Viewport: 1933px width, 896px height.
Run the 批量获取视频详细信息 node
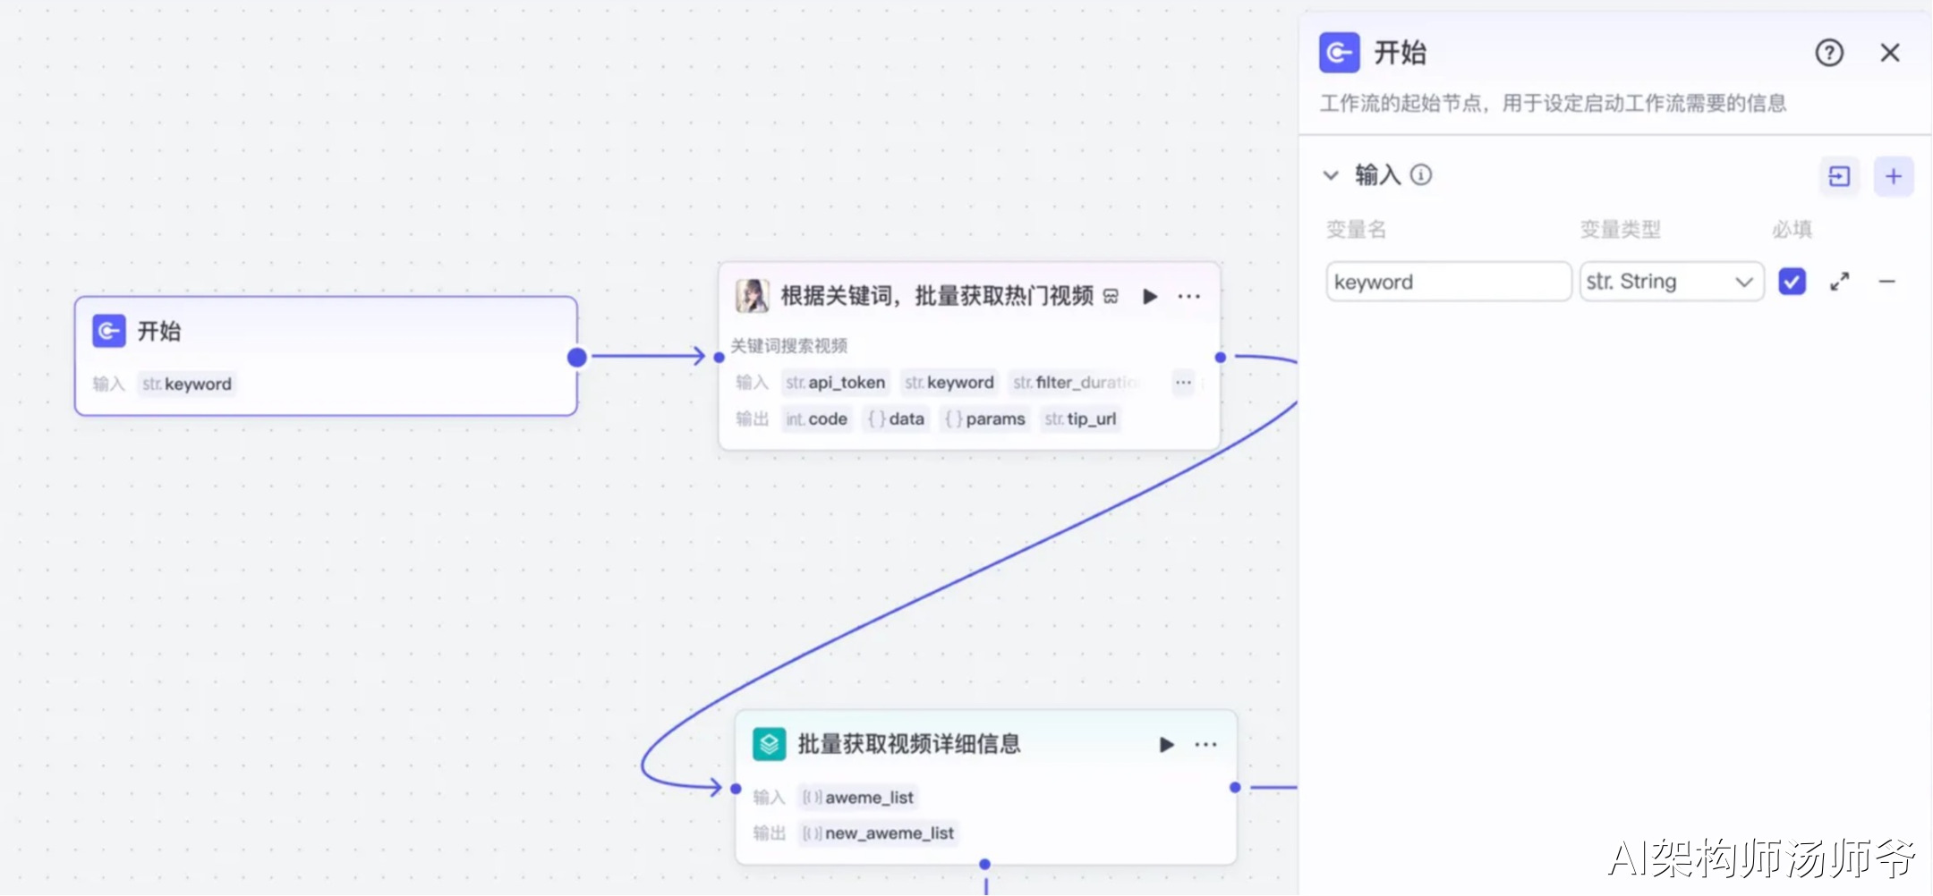(1166, 744)
